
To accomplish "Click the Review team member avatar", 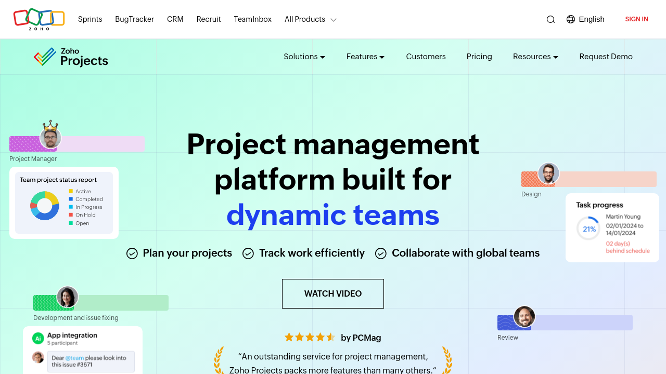I will (x=524, y=317).
